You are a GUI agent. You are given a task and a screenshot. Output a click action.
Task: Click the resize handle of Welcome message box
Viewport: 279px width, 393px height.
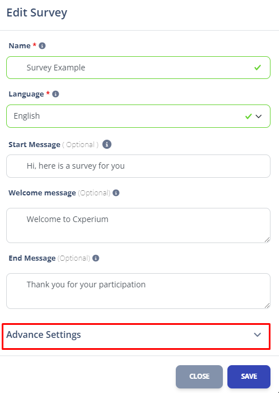[267, 240]
